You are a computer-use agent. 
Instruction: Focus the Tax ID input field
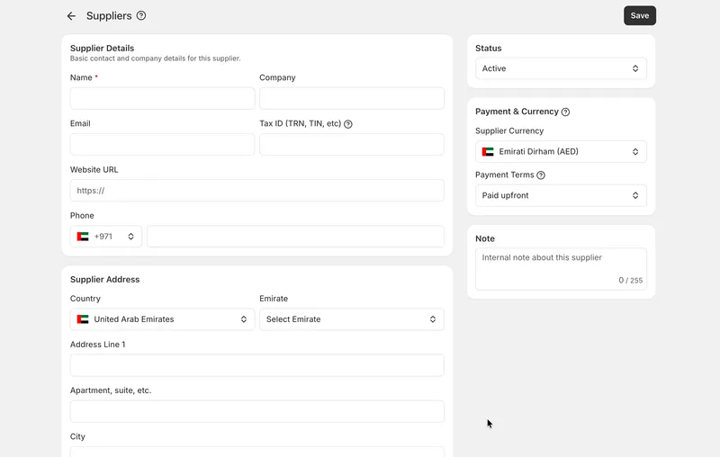click(x=352, y=145)
